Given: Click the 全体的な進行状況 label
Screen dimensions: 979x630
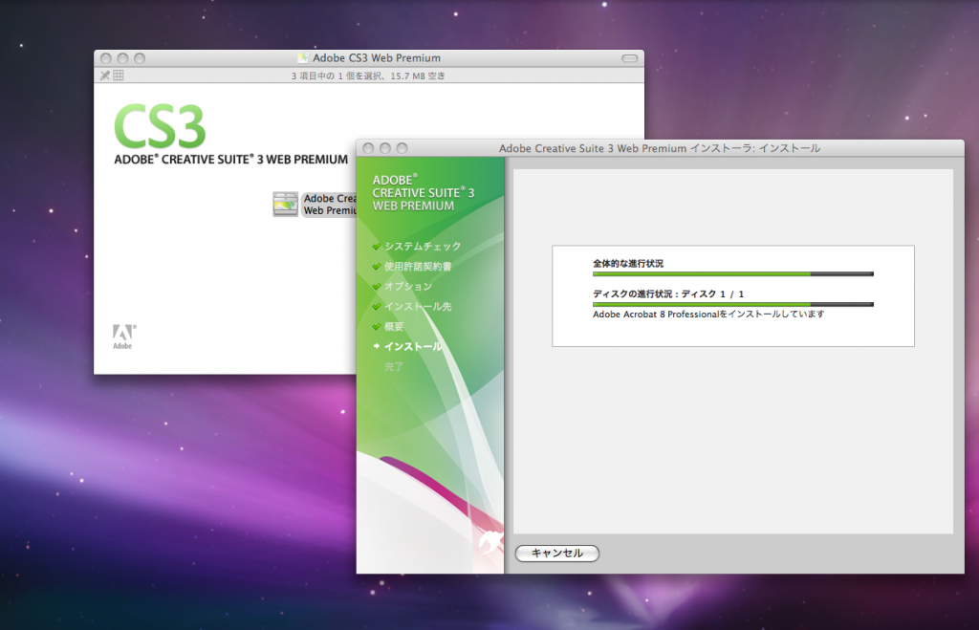Looking at the screenshot, I should (x=628, y=264).
